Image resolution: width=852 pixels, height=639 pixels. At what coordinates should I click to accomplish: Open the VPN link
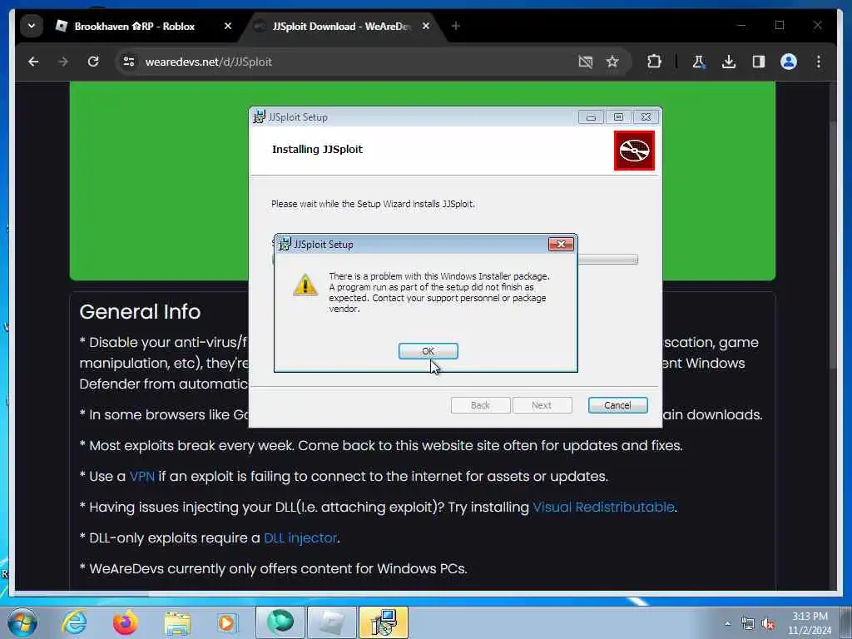point(141,477)
